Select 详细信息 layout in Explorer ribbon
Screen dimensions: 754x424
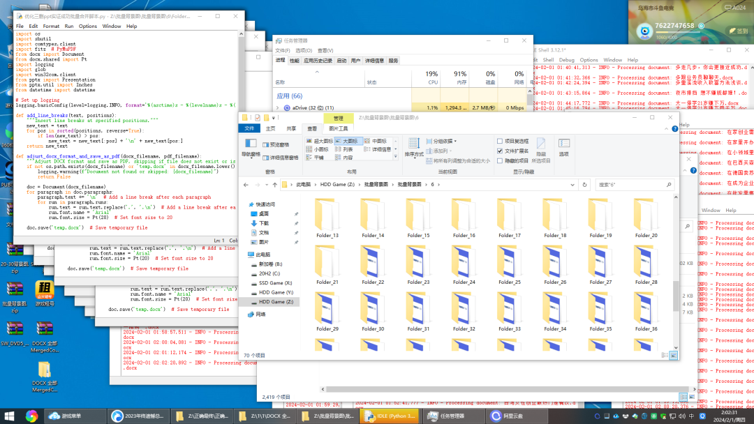click(x=378, y=149)
